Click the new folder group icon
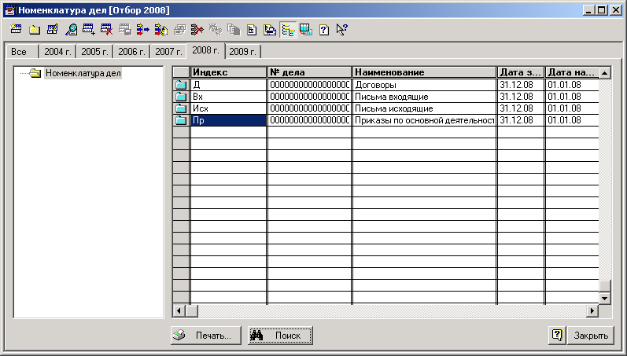 click(35, 30)
